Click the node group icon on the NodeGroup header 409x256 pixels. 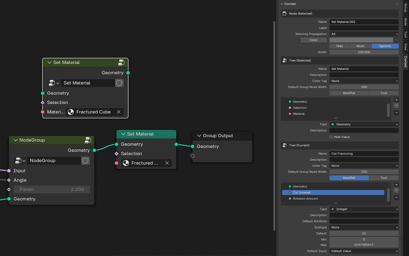click(88, 140)
